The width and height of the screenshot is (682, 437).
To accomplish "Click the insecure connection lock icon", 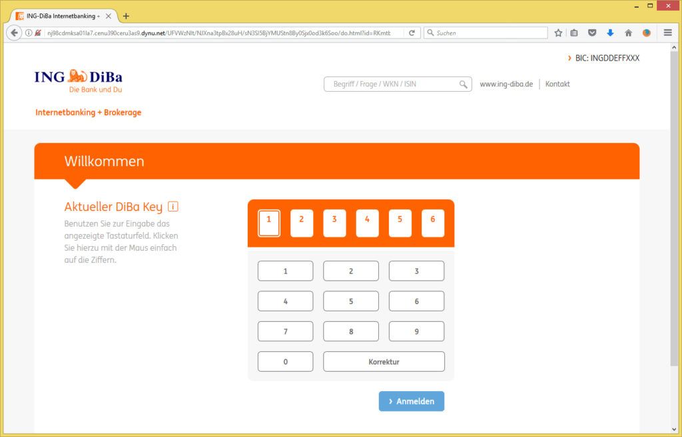I will coord(38,33).
